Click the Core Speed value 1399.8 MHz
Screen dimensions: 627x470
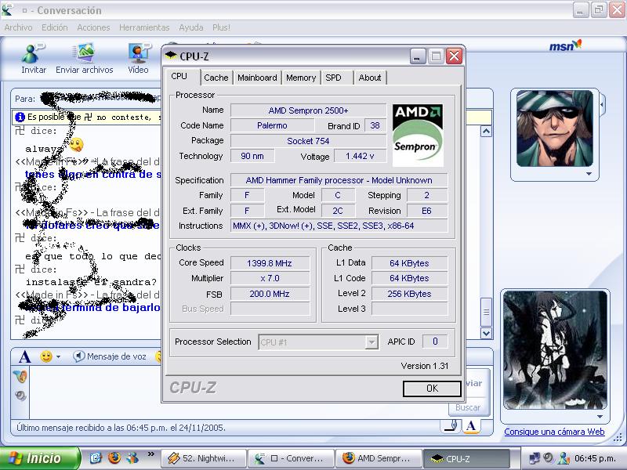(270, 263)
